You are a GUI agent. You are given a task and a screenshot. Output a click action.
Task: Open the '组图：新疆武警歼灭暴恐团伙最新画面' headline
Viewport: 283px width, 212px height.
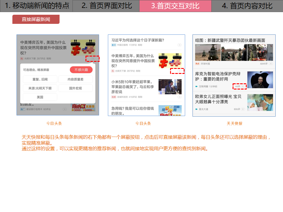(x=230, y=40)
